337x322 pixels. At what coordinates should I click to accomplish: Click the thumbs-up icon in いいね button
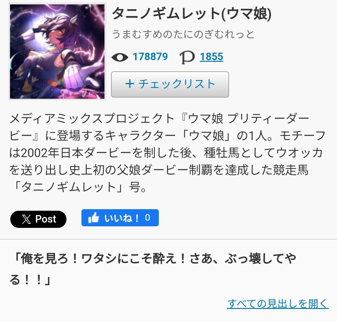point(94,218)
